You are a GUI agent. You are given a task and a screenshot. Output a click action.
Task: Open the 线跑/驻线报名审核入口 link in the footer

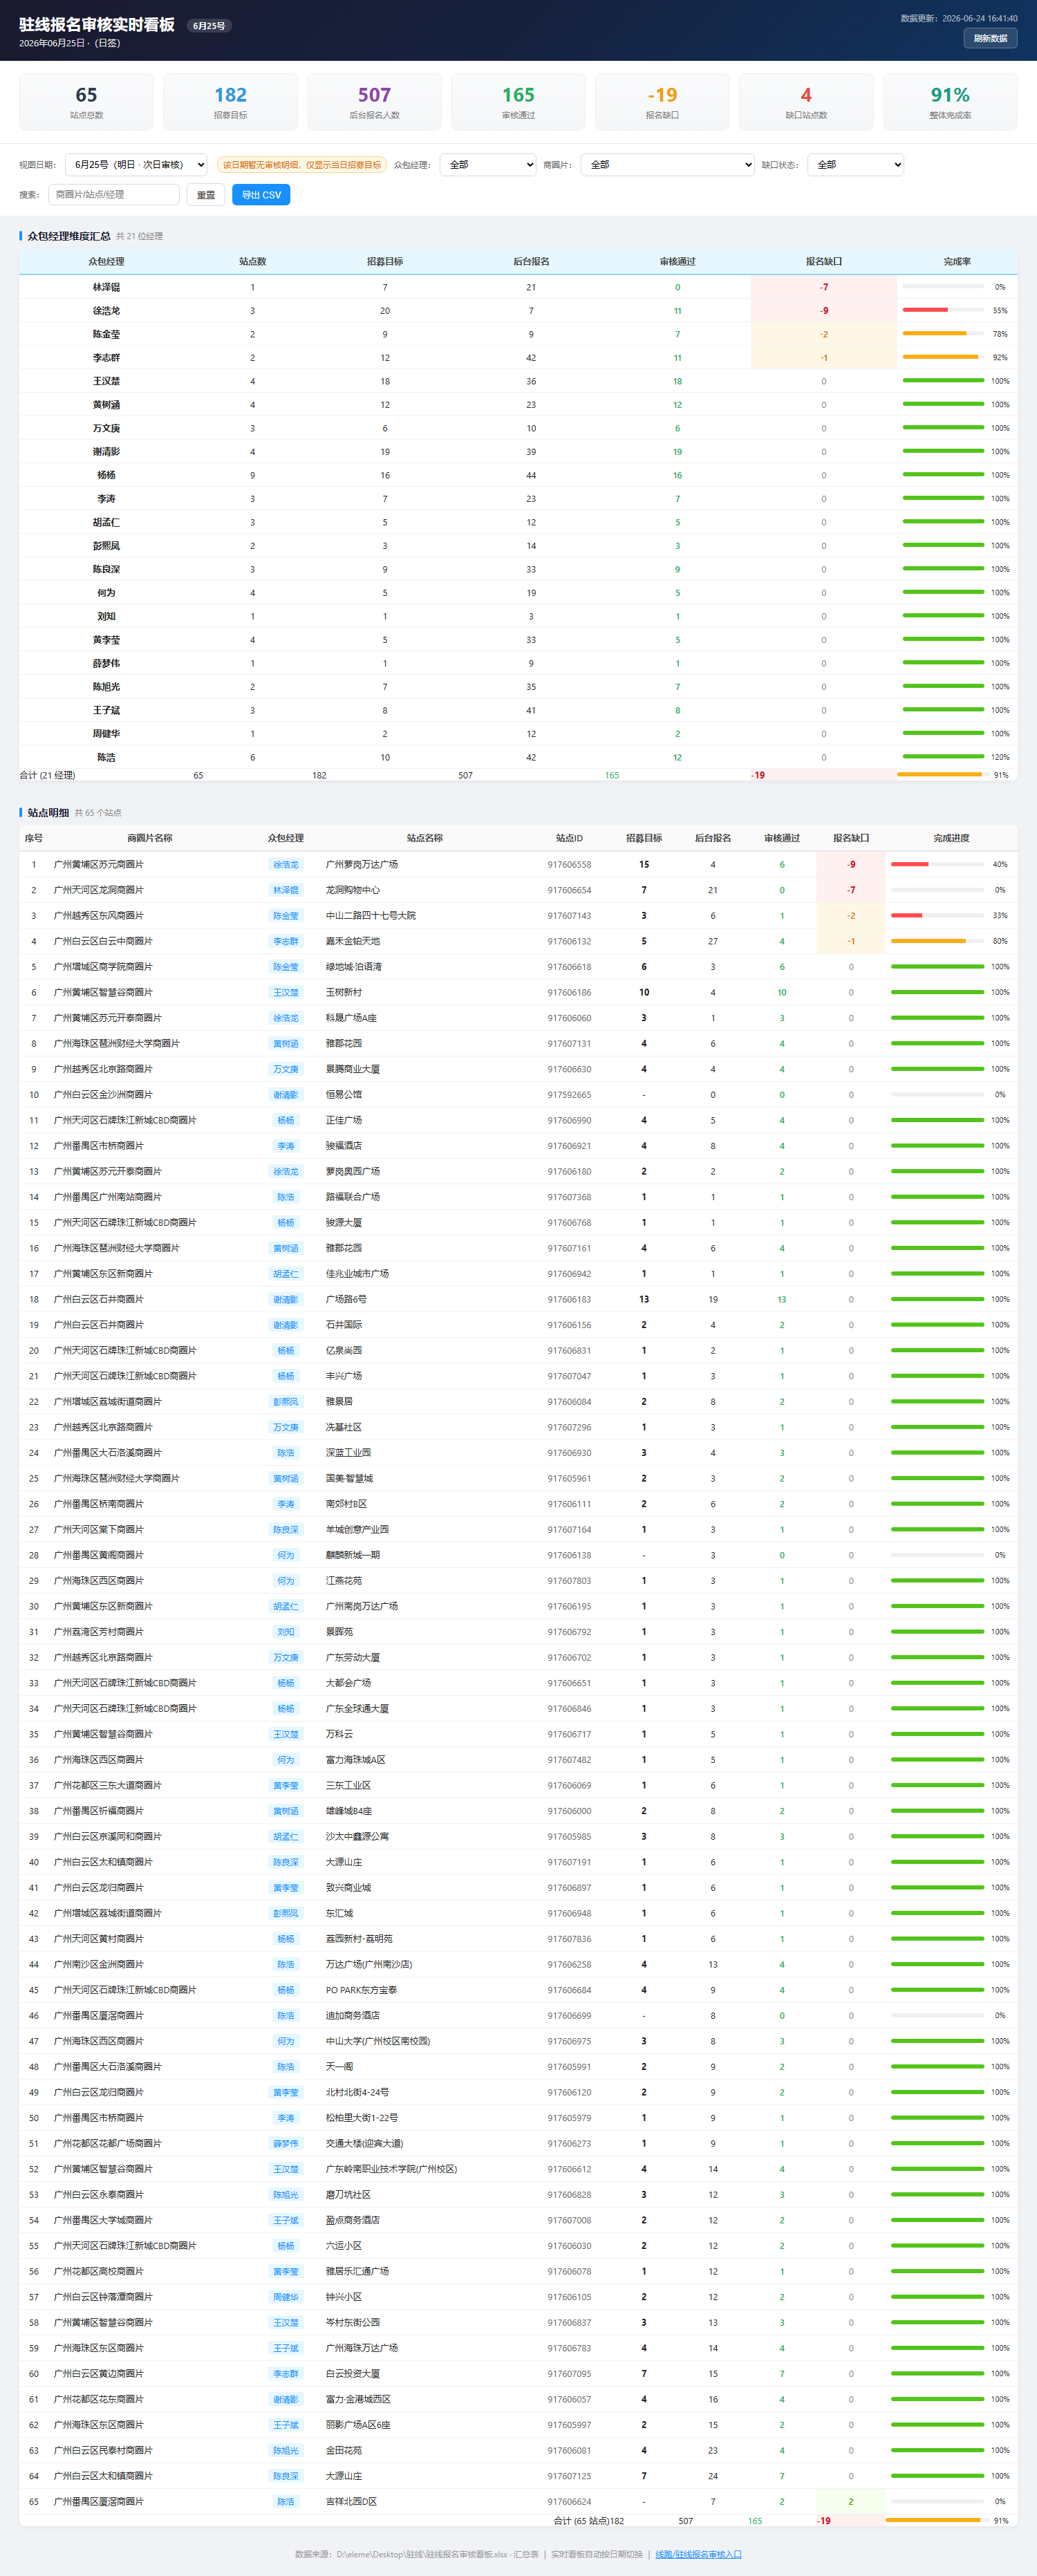pyautogui.click(x=698, y=2554)
